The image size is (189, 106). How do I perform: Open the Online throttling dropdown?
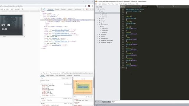coord(18,9)
